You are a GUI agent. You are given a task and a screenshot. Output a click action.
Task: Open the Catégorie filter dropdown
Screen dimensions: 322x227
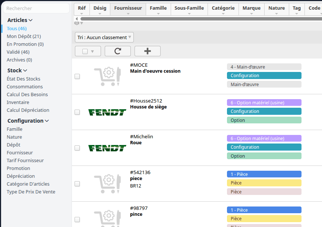tap(223, 9)
